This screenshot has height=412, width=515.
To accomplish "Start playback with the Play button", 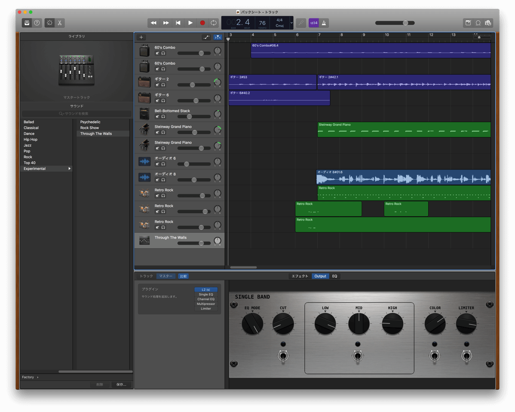I will [x=190, y=23].
